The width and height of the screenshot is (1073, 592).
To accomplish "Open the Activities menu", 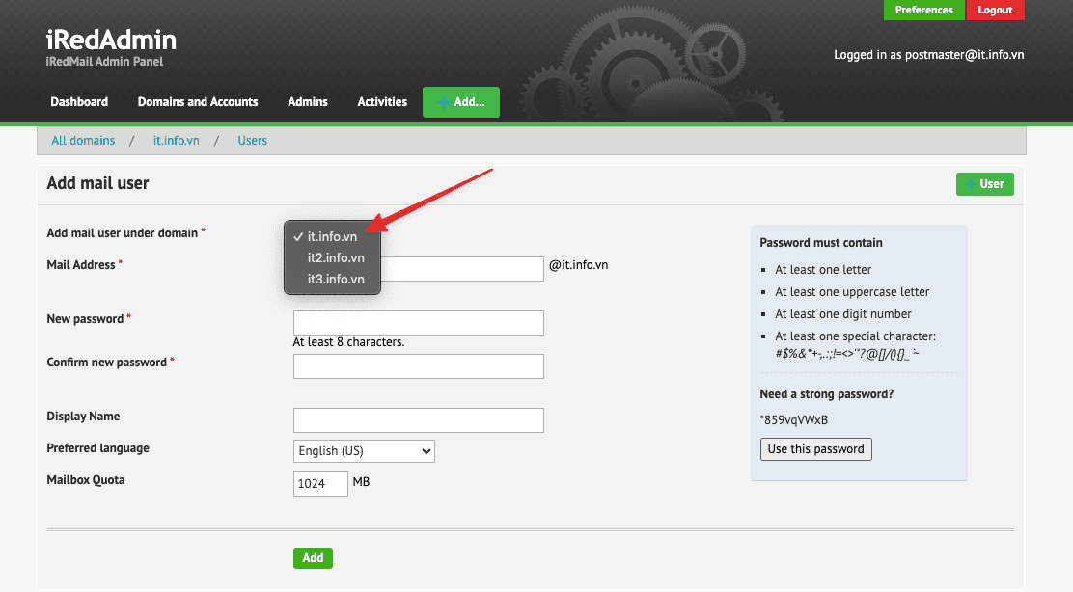I will 382,101.
